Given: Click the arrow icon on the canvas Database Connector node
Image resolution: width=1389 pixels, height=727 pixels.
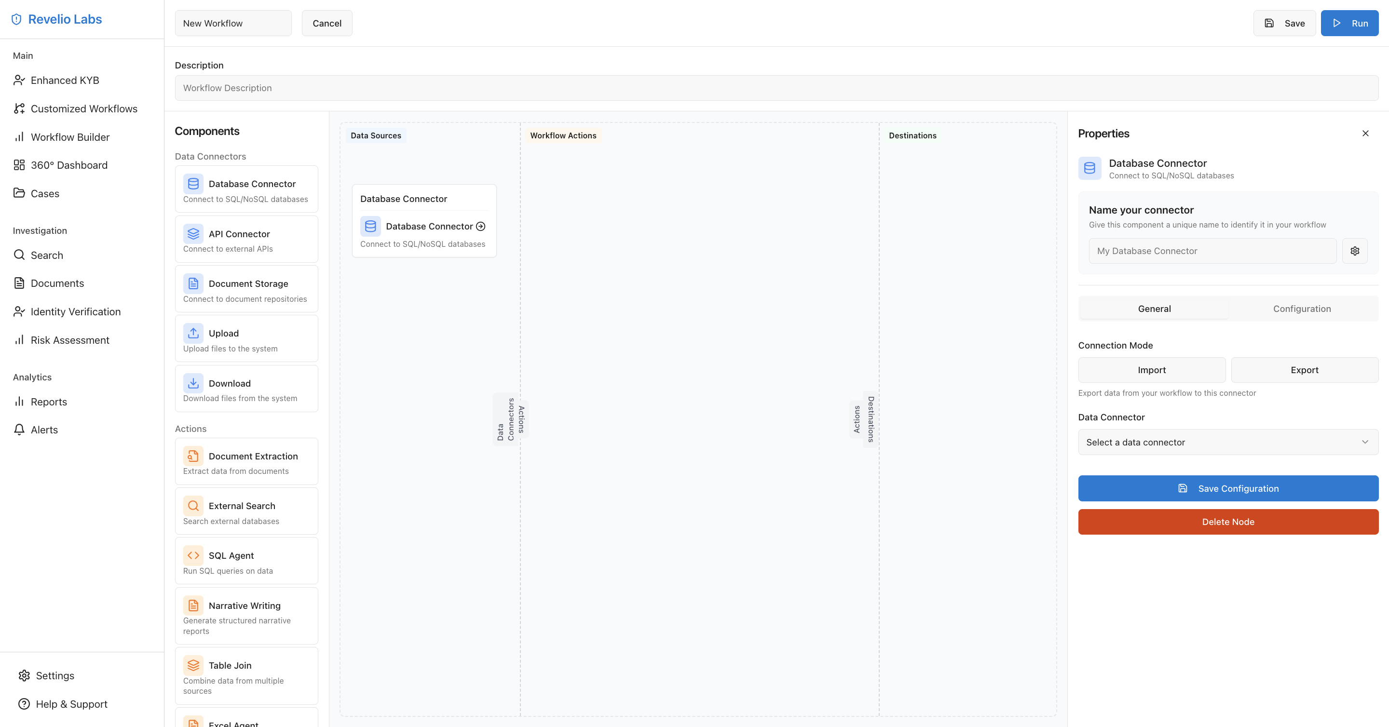Looking at the screenshot, I should (x=480, y=227).
